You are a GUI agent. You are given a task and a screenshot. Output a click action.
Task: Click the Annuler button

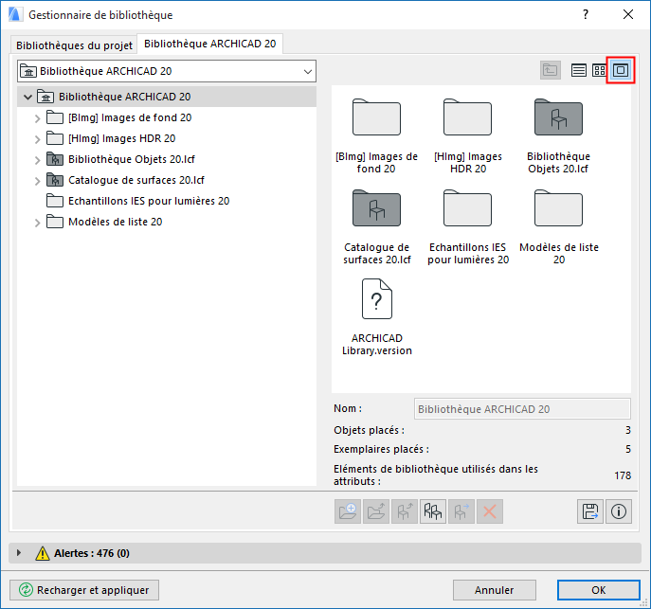pos(494,590)
